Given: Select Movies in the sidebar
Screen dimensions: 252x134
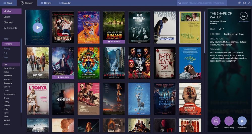Looking at the screenshot, I should tap(12, 11).
